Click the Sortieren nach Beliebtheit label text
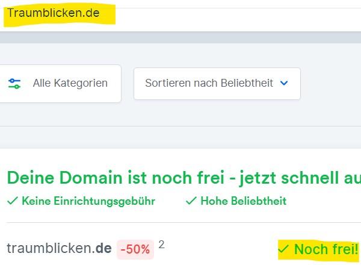Screen dimensions: 361x265 tap(209, 83)
